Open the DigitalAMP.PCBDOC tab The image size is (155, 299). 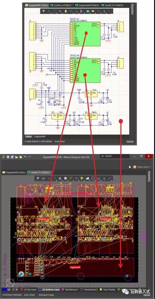pos(87,5)
